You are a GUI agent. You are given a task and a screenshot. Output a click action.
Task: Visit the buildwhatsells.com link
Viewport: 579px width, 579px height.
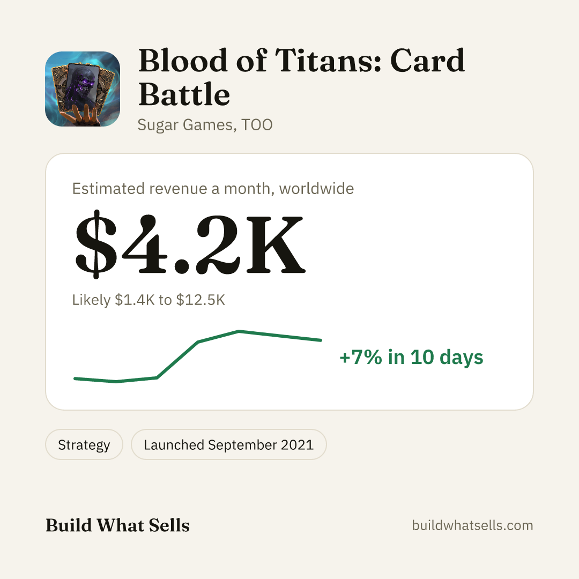(x=472, y=525)
